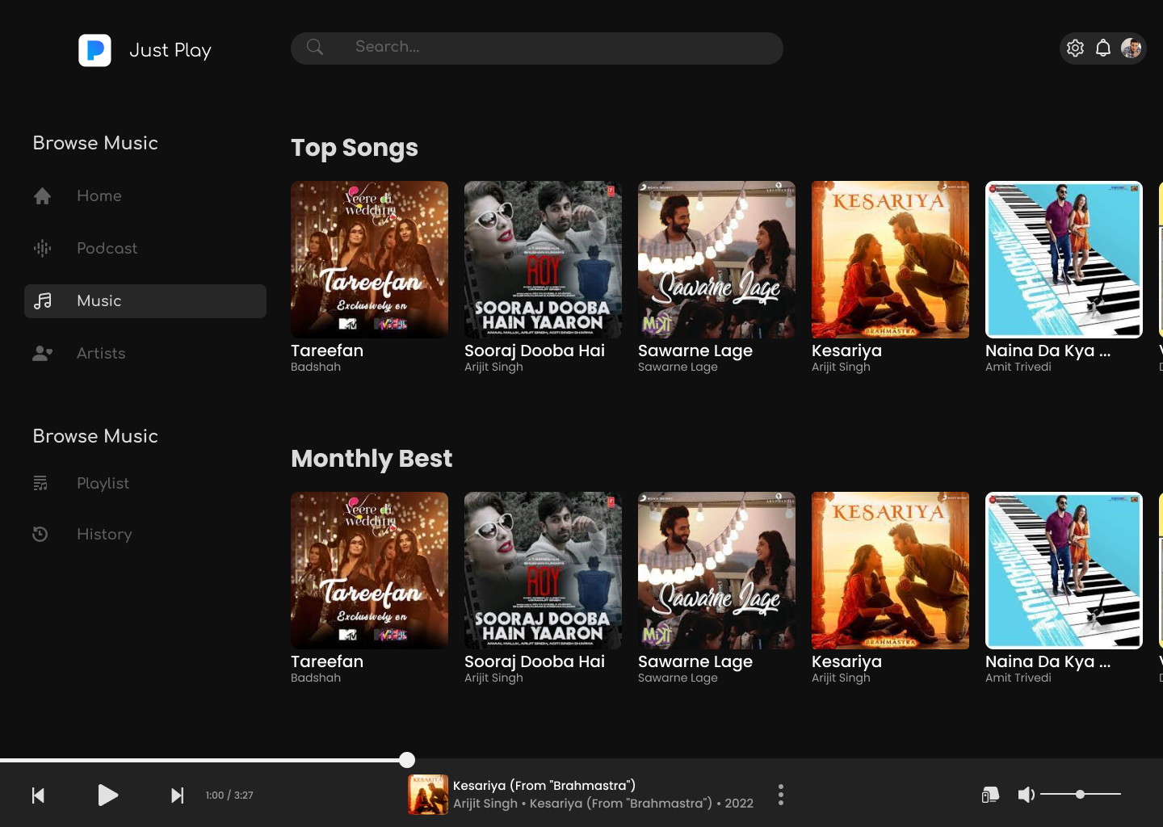The image size is (1163, 827).
Task: Click the History clock icon
Action: [40, 535]
